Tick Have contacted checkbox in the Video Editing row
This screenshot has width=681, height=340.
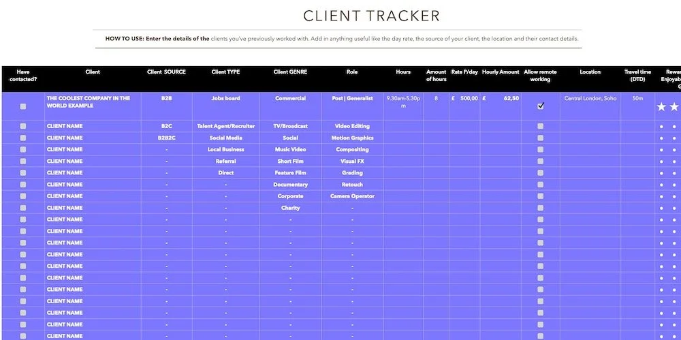click(23, 126)
